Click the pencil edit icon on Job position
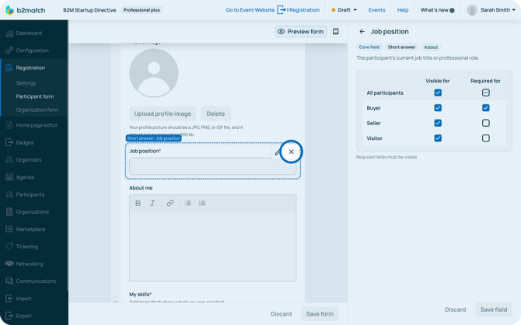This screenshot has height=325, width=521. 278,152
